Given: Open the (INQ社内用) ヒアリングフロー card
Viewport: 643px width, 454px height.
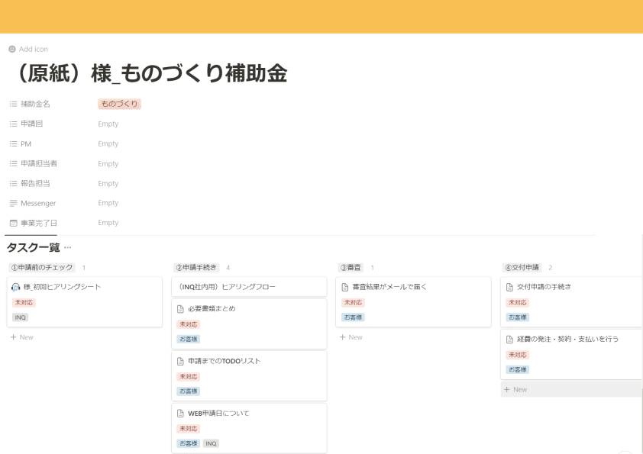Looking at the screenshot, I should pos(249,287).
